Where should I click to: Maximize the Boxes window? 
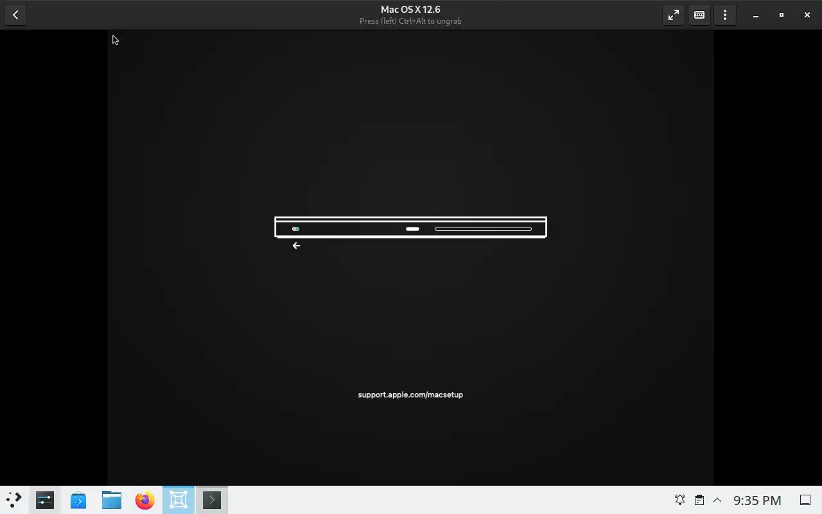pyautogui.click(x=782, y=15)
